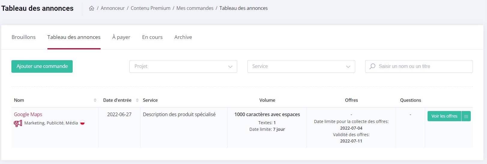Click the Offres column header
This screenshot has height=164, width=487.
tap(351, 100)
